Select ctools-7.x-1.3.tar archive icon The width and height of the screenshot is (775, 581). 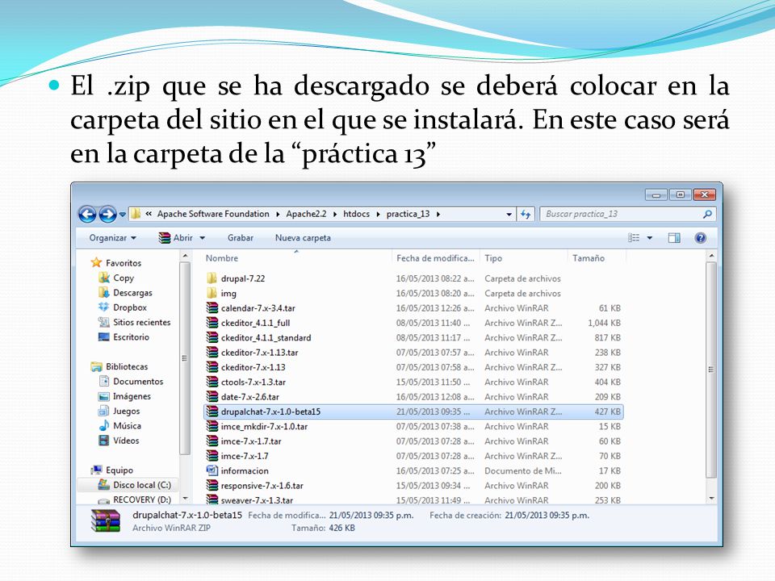[x=212, y=382]
